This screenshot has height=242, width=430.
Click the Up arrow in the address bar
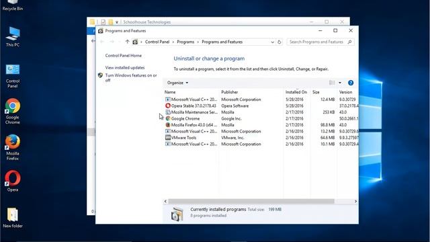click(x=127, y=42)
